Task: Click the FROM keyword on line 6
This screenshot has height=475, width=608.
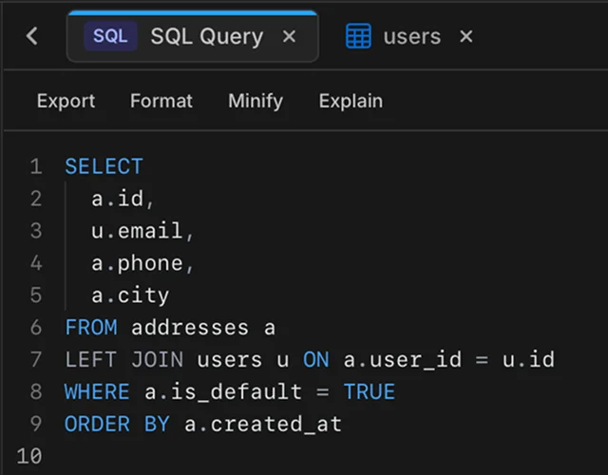Action: (x=91, y=327)
